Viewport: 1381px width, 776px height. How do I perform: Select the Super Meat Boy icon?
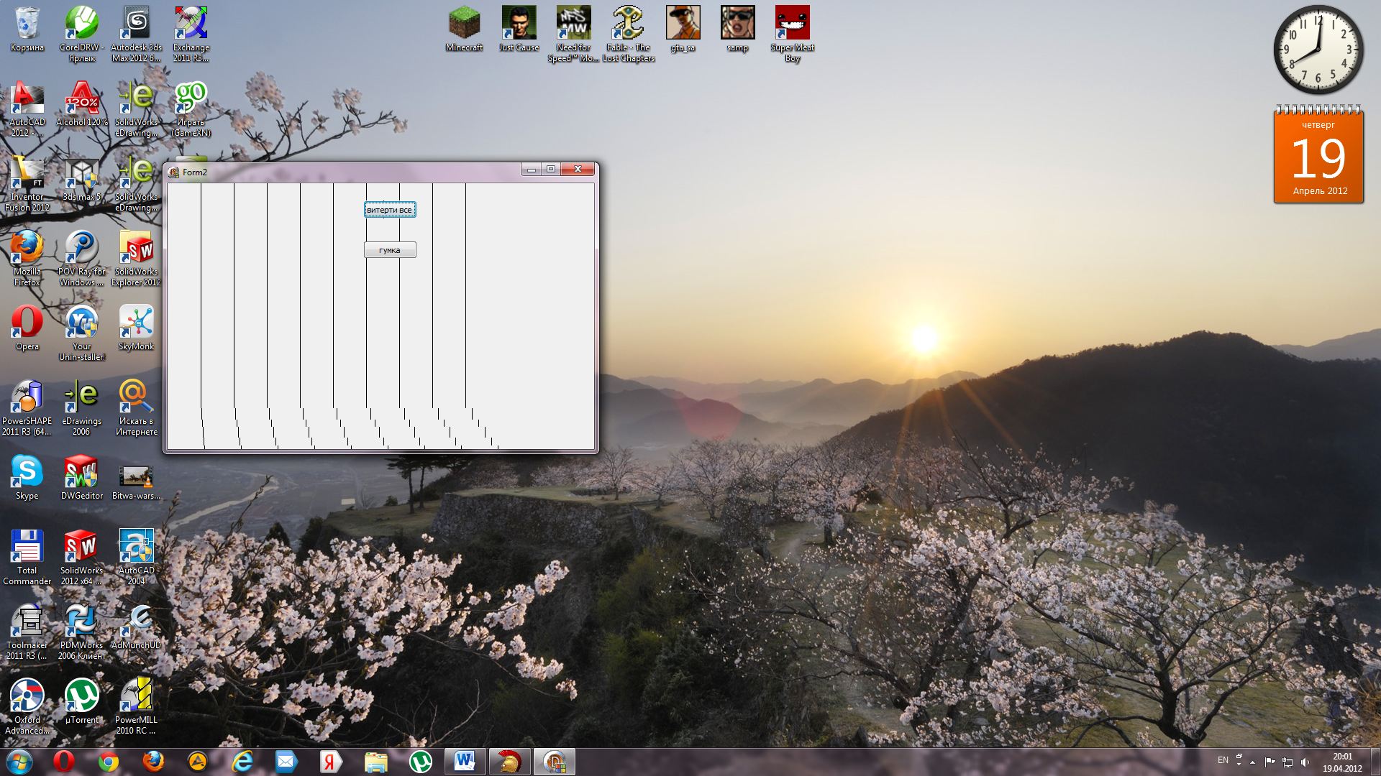coord(792,34)
